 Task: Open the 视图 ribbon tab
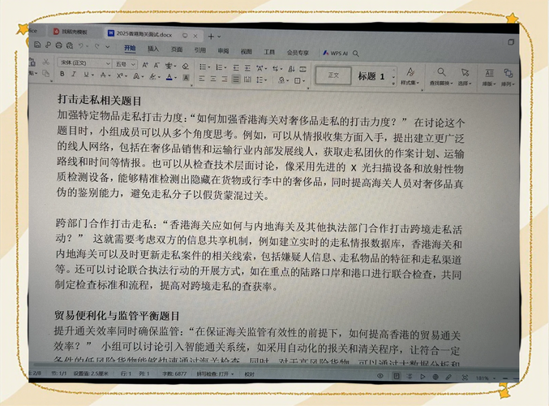(x=247, y=51)
